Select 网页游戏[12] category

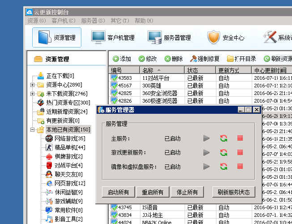point(70,183)
